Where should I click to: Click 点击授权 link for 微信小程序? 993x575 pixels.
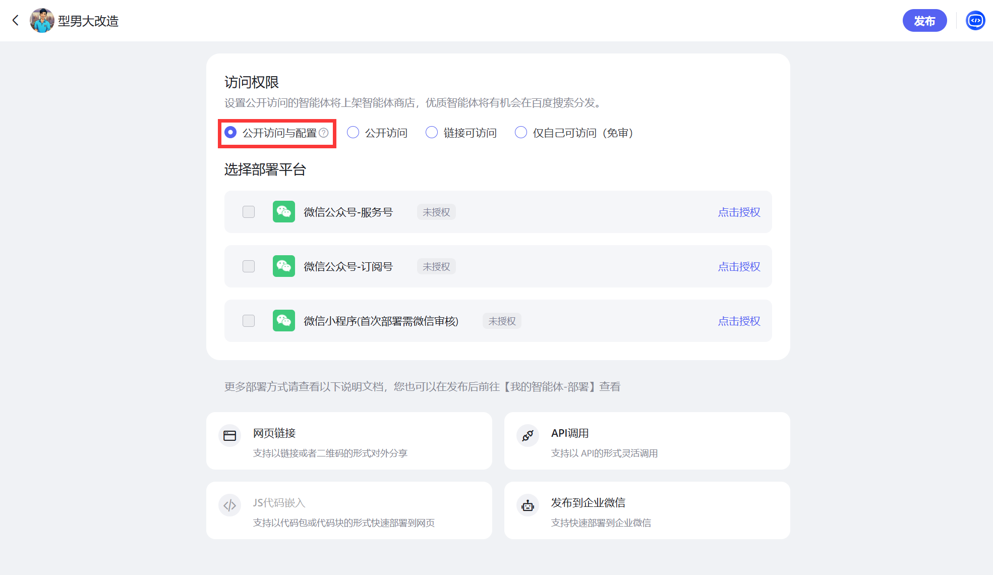tap(739, 321)
